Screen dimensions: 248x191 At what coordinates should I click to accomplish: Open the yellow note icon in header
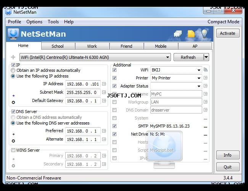click(191, 34)
